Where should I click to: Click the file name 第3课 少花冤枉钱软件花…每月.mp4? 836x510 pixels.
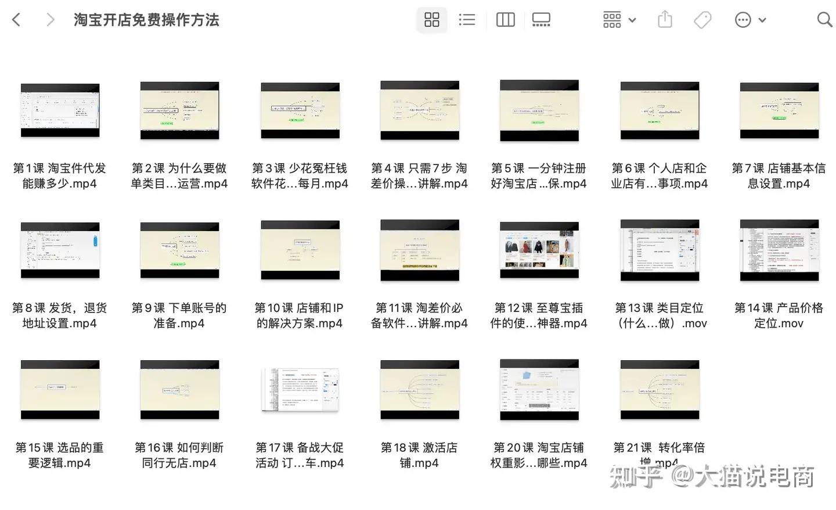coord(300,176)
